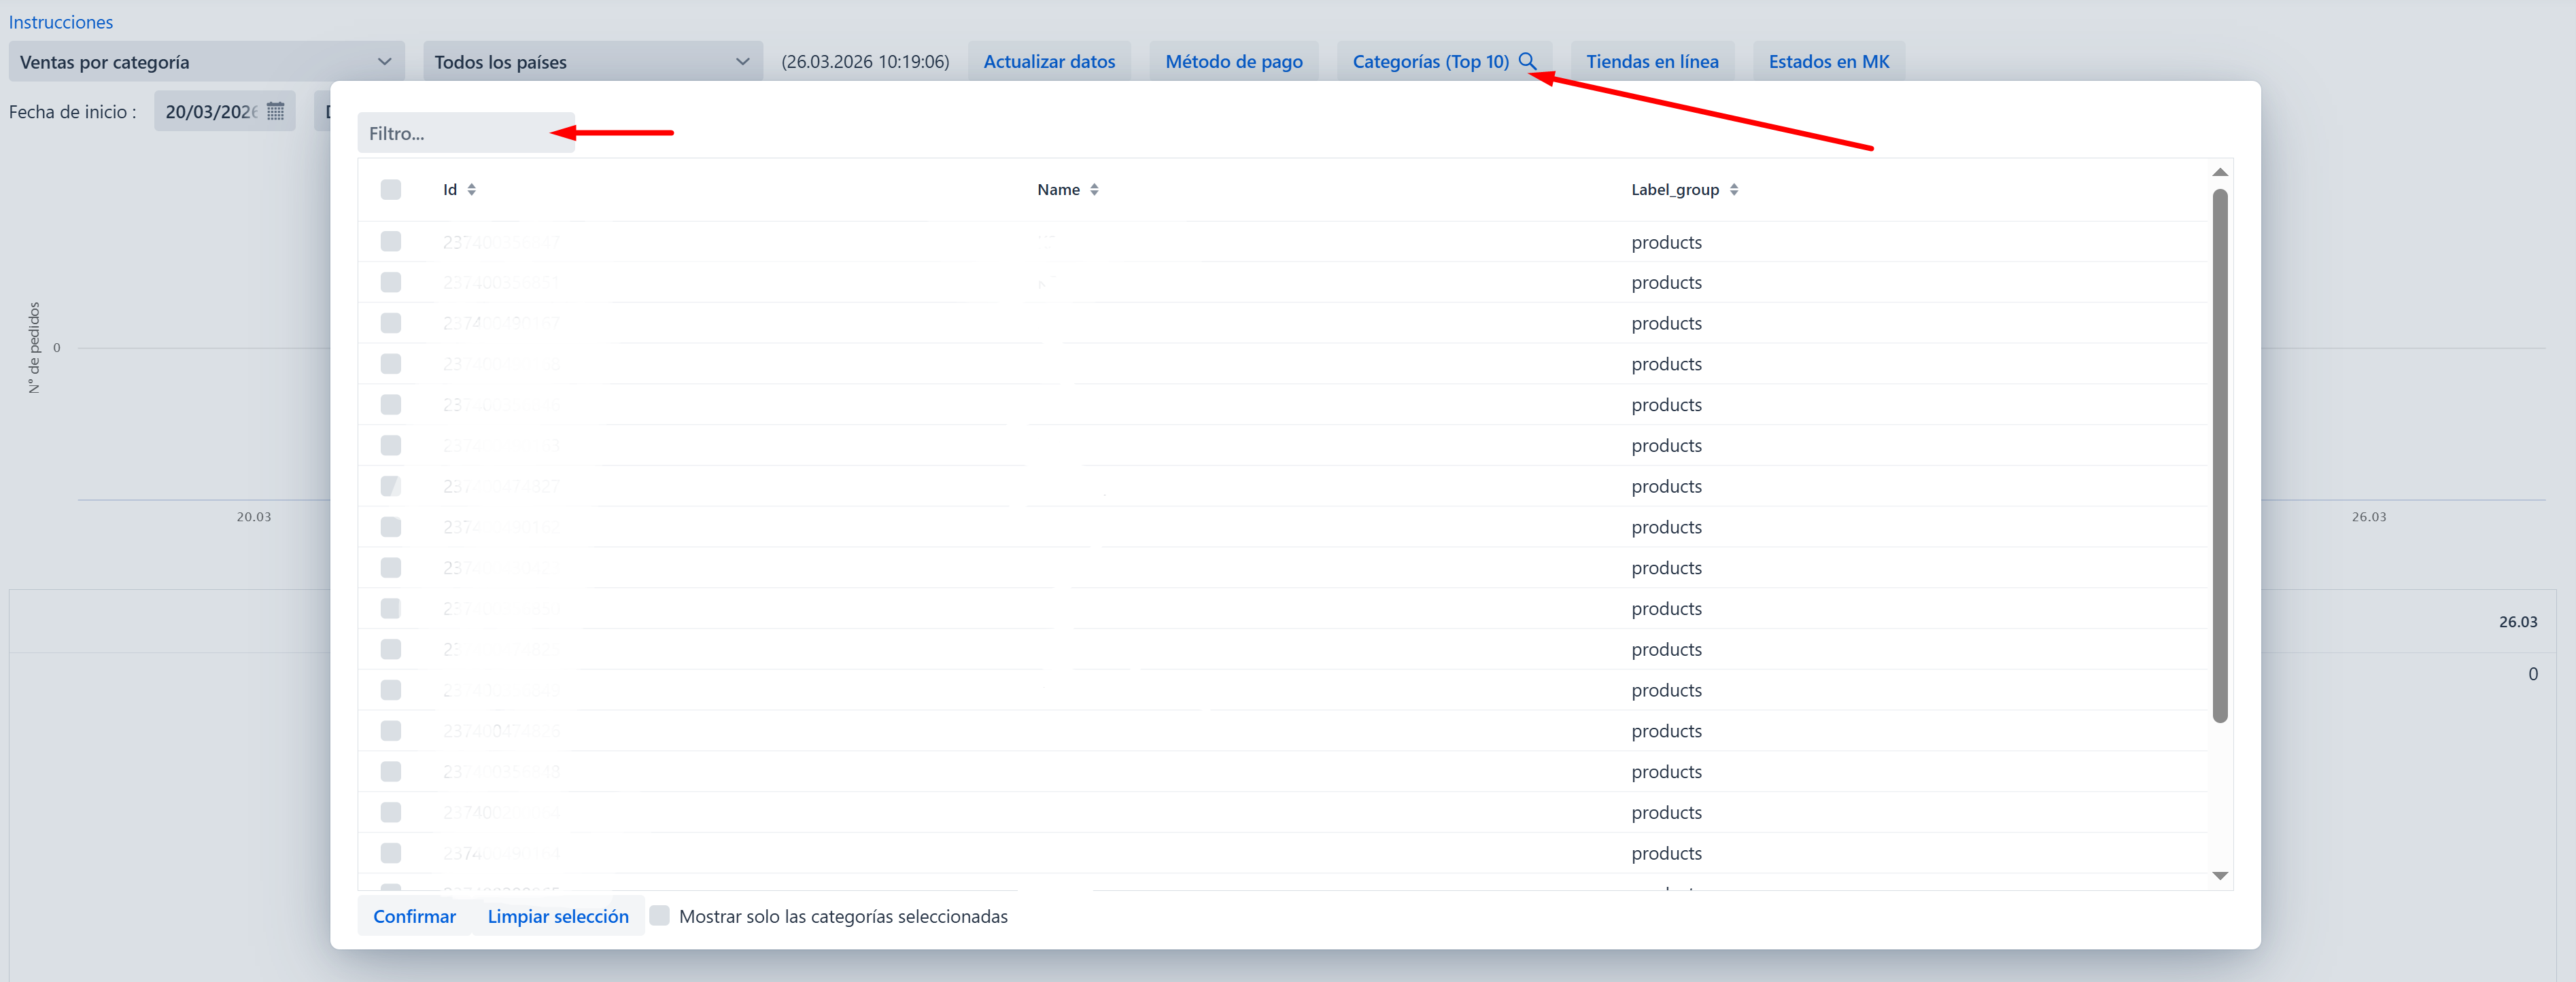
Task: Sort by Id column arrows
Action: (x=471, y=189)
